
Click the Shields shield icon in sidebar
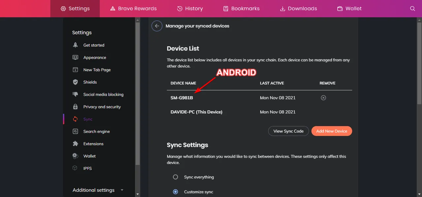[75, 82]
